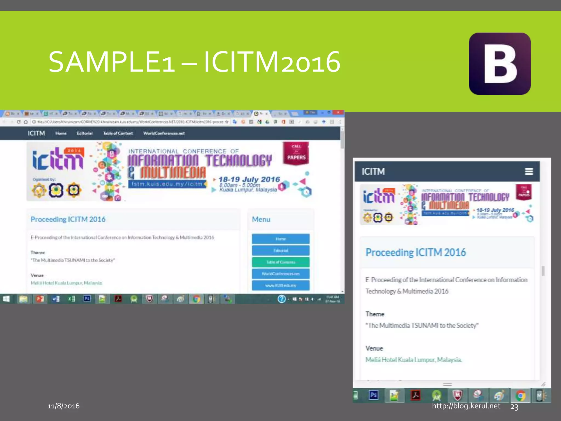Click ICITM brand in the narrow window navbar
The image size is (561, 421).
[373, 172]
